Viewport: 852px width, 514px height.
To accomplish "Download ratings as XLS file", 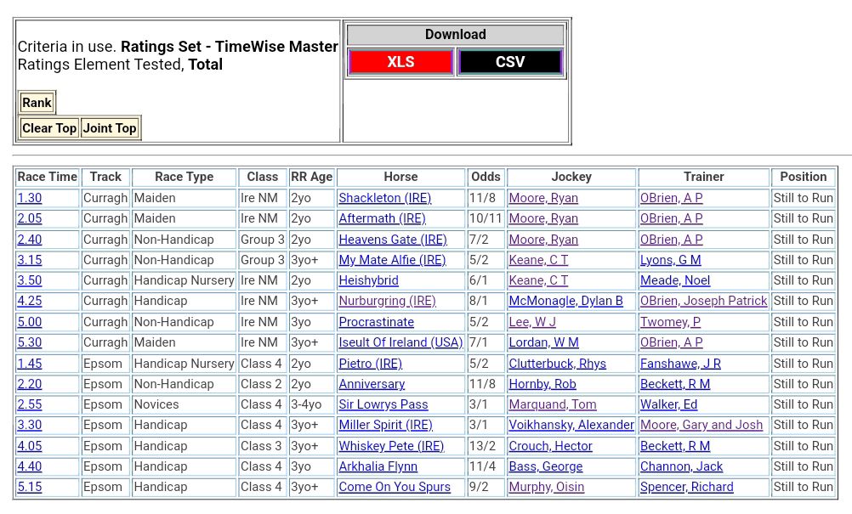I will (x=400, y=62).
